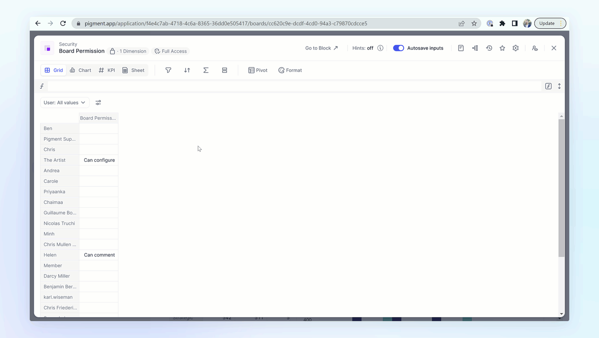Click into the formula input bar
The height and width of the screenshot is (338, 599).
[x=294, y=86]
